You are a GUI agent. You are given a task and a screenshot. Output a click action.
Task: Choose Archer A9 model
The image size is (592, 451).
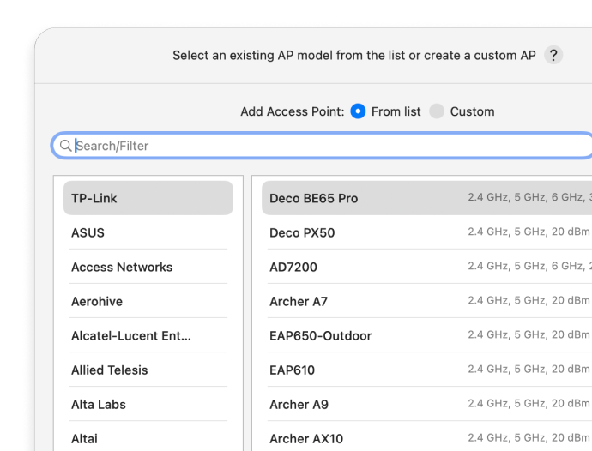tap(426, 404)
